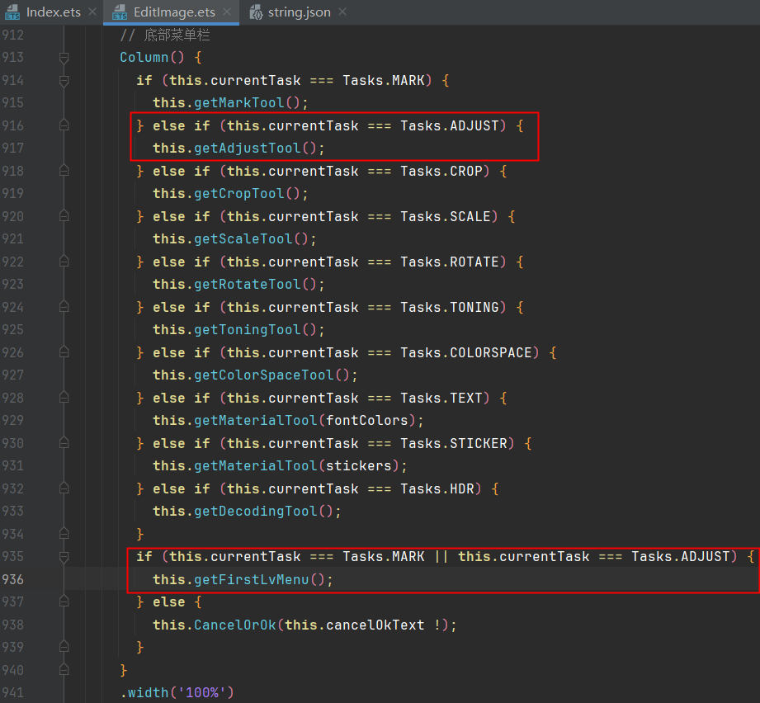760x703 pixels.
Task: Click the fold marker on line 937
Action: click(x=64, y=602)
